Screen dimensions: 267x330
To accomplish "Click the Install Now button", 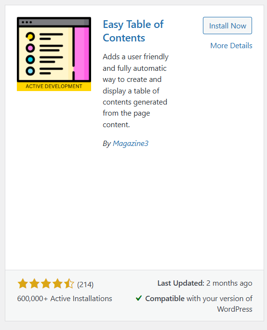I will click(x=227, y=26).
